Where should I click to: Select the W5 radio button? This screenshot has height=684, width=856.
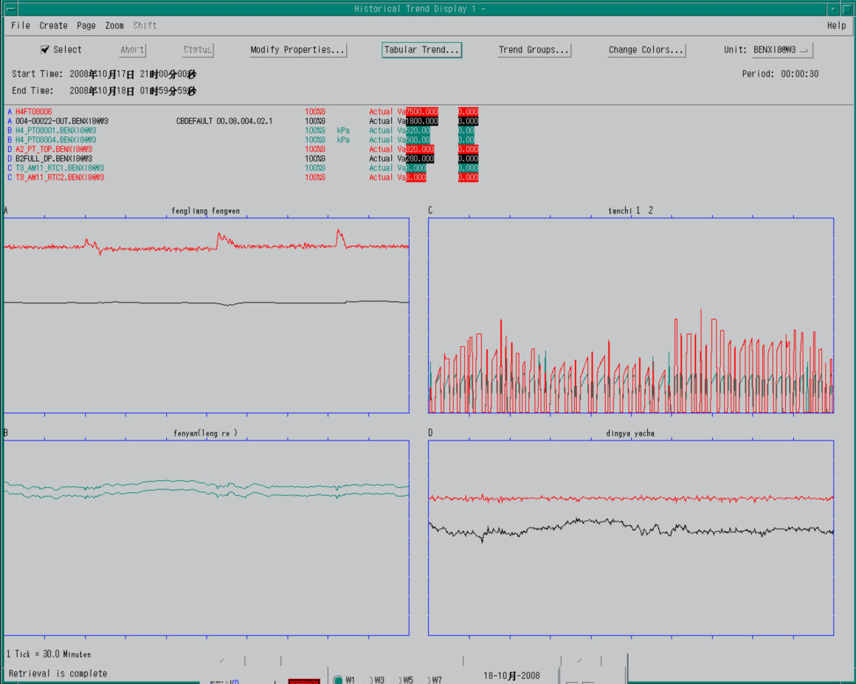pyautogui.click(x=401, y=680)
